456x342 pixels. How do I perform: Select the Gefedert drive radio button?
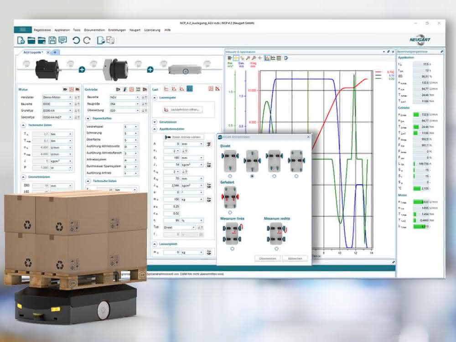pos(230,212)
